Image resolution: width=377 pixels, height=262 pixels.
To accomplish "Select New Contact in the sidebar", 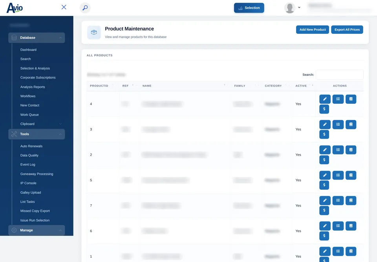I will coord(30,105).
